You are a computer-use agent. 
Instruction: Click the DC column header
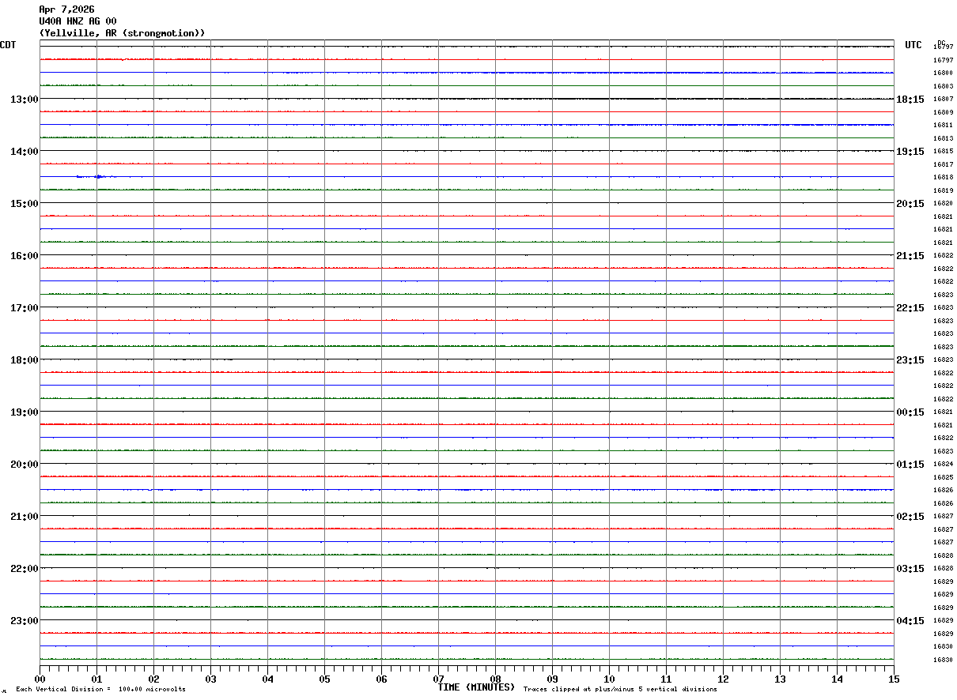pos(941,43)
